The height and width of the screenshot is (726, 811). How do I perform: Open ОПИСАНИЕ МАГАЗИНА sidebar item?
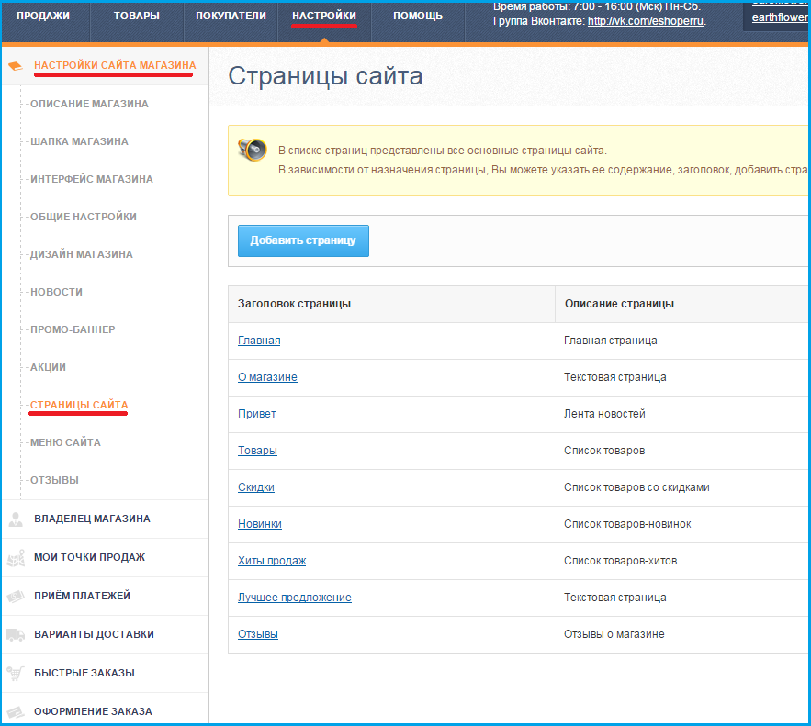tap(89, 104)
